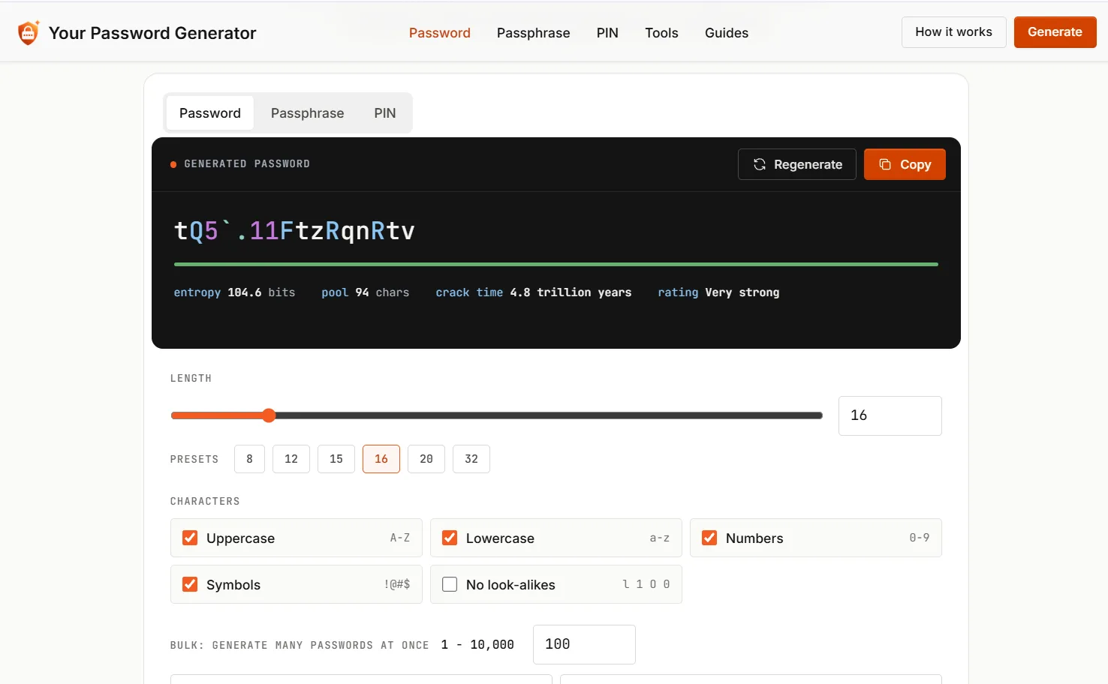
Task: Click the length slider handle
Action: 269,415
